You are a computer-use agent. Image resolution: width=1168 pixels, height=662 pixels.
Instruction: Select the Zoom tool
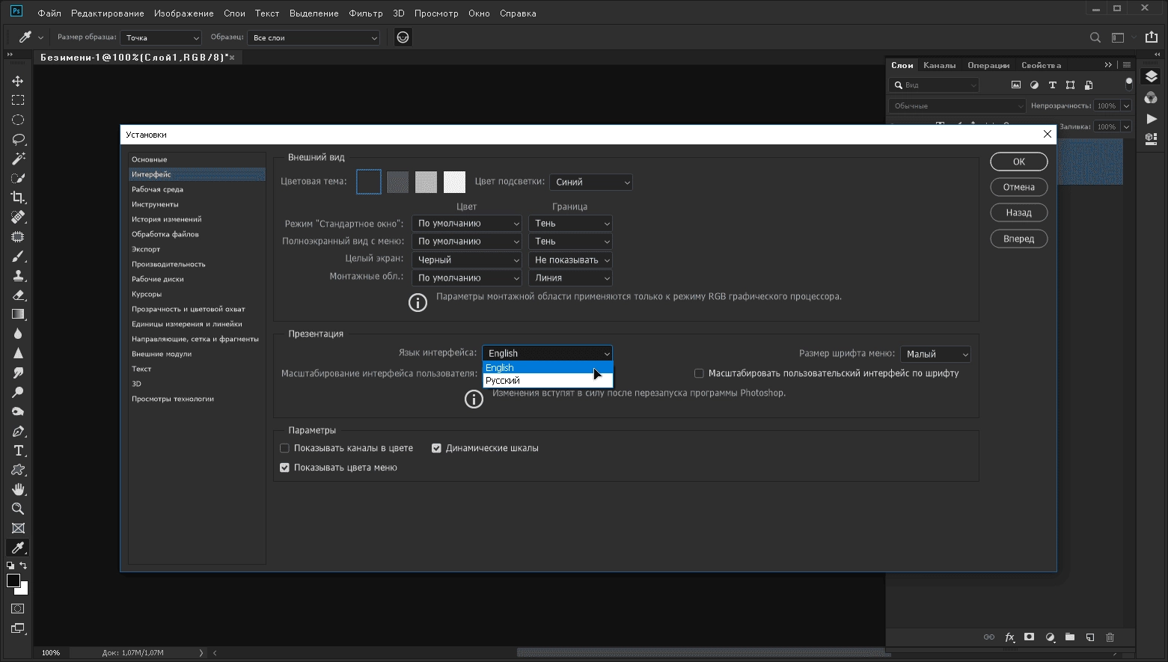tap(18, 509)
